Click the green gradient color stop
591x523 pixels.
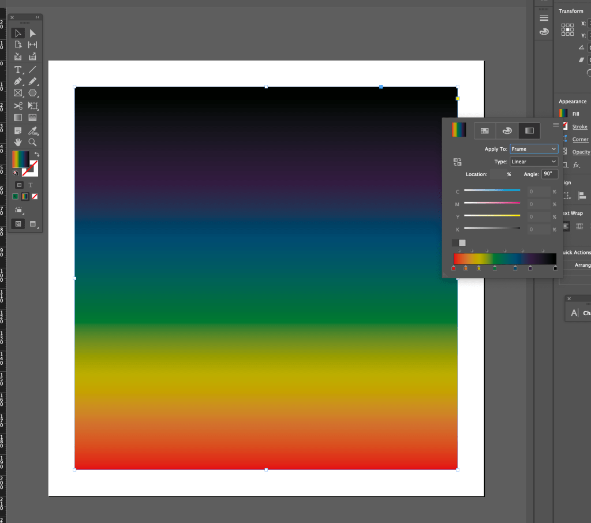click(x=495, y=268)
